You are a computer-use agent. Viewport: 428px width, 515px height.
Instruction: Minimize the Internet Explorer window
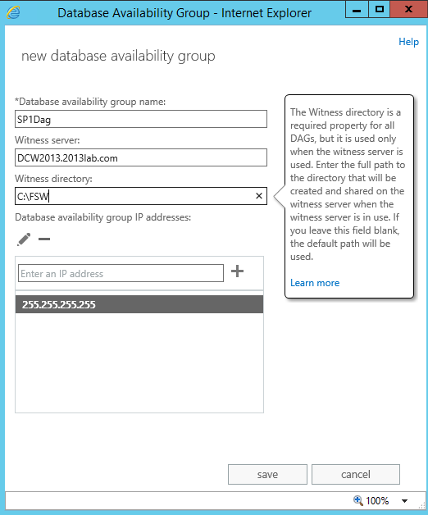coord(357,9)
